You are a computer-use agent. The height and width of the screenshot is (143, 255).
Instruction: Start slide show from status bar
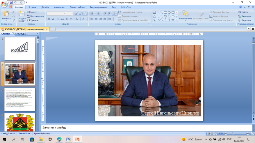(216, 133)
